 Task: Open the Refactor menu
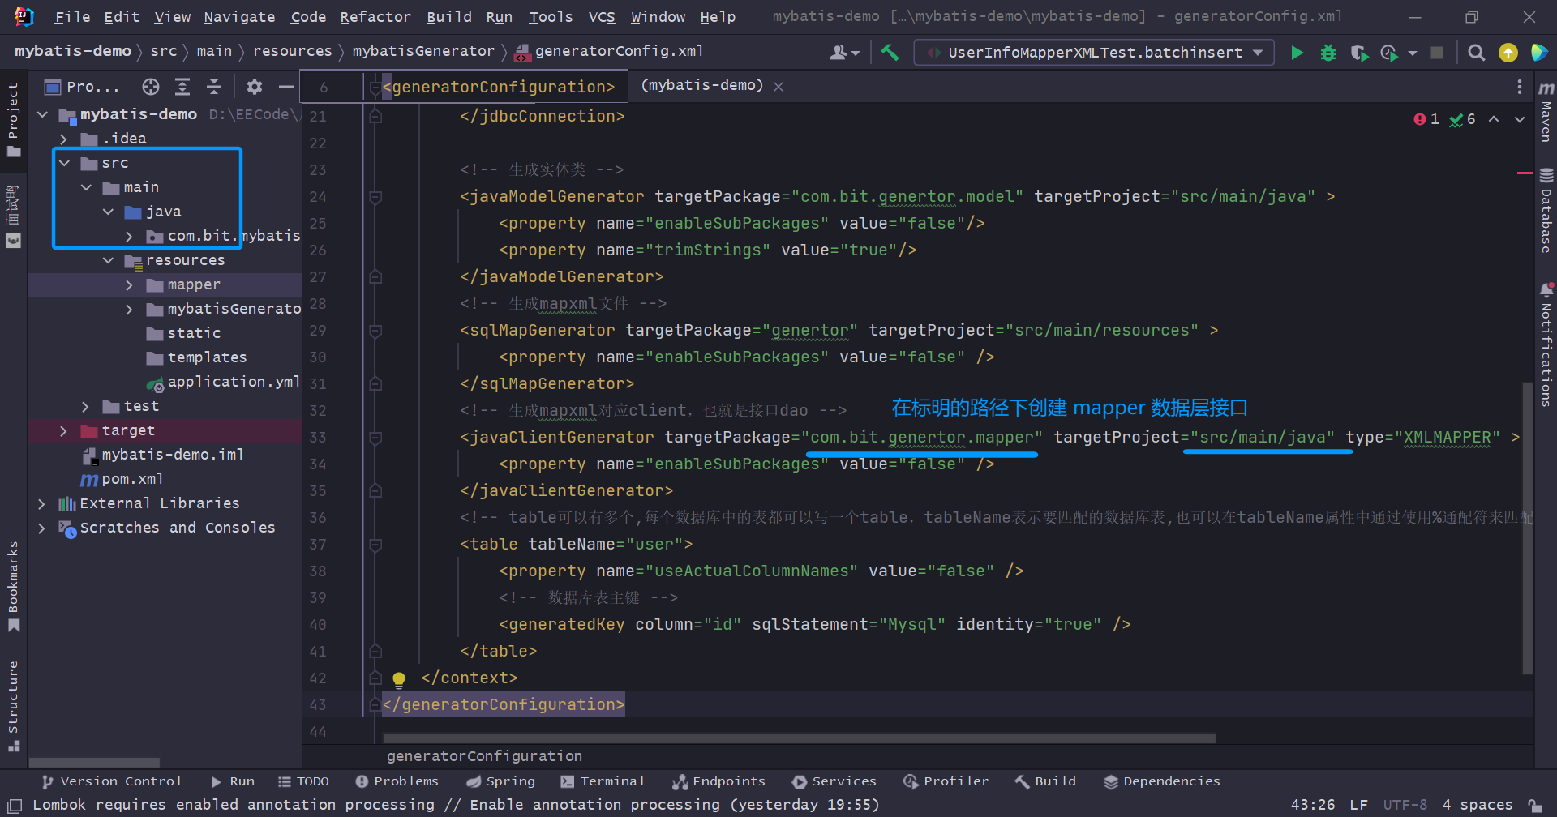point(375,16)
